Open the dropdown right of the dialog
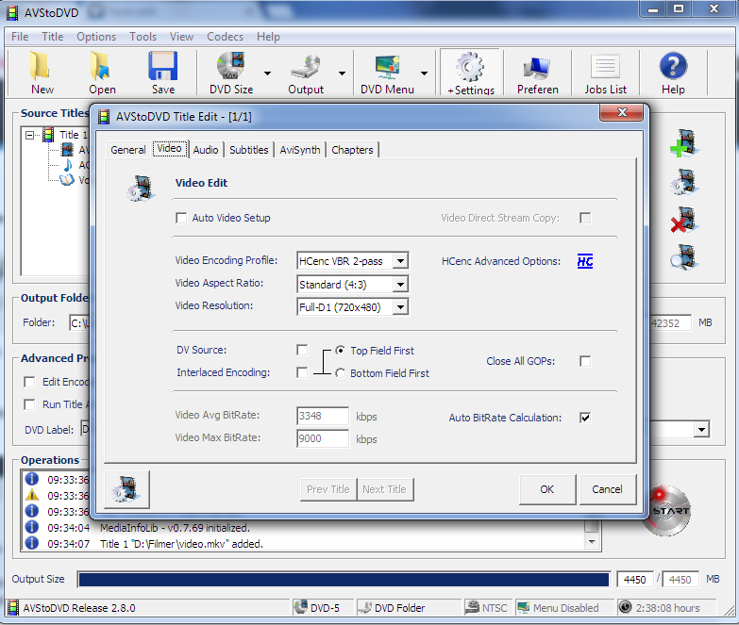Image resolution: width=739 pixels, height=625 pixels. [702, 429]
